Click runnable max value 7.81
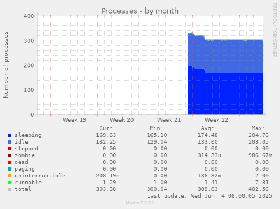 pyautogui.click(x=262, y=183)
